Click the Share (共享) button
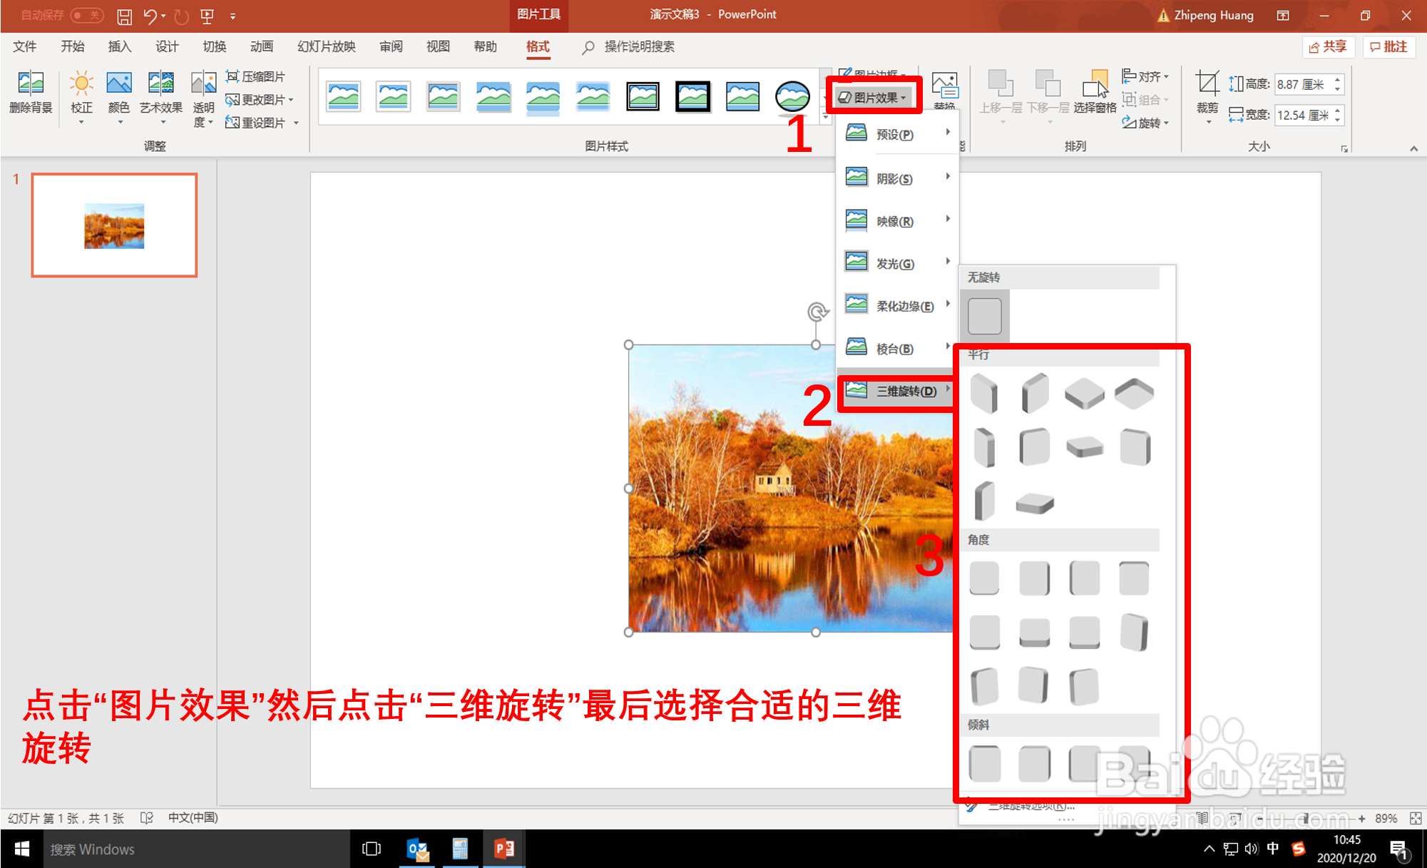 coord(1328,47)
